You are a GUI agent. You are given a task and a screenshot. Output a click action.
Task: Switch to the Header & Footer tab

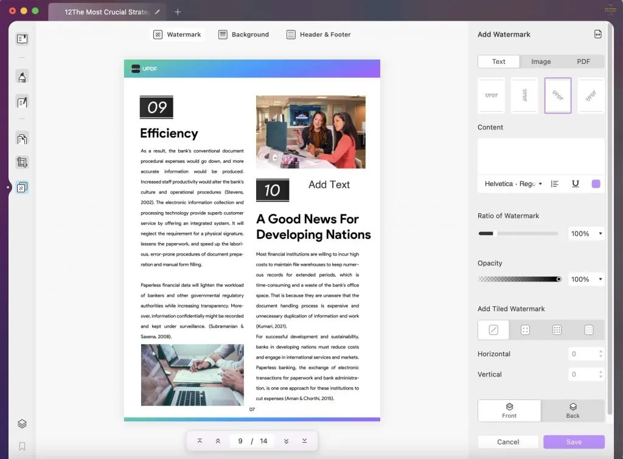pos(319,35)
